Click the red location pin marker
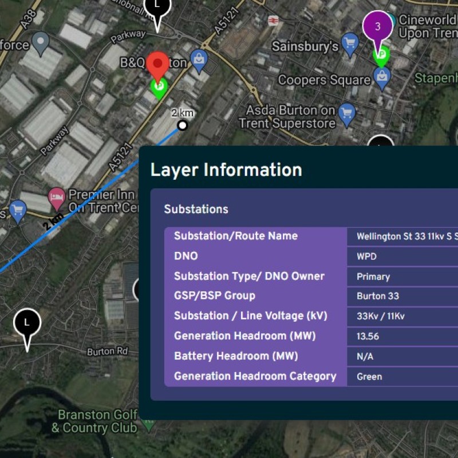Viewport: 458px width, 458px height. 157,64
